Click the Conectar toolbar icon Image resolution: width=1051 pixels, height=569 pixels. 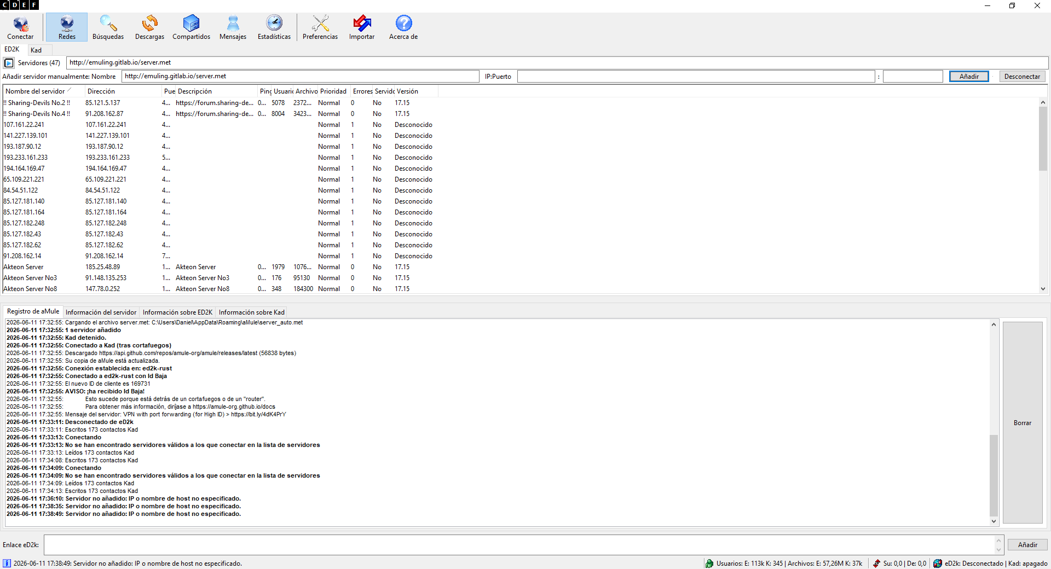[x=20, y=27]
